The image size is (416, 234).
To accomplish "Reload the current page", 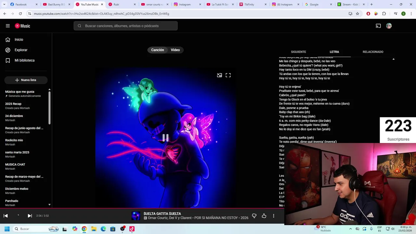I will pyautogui.click(x=20, y=14).
